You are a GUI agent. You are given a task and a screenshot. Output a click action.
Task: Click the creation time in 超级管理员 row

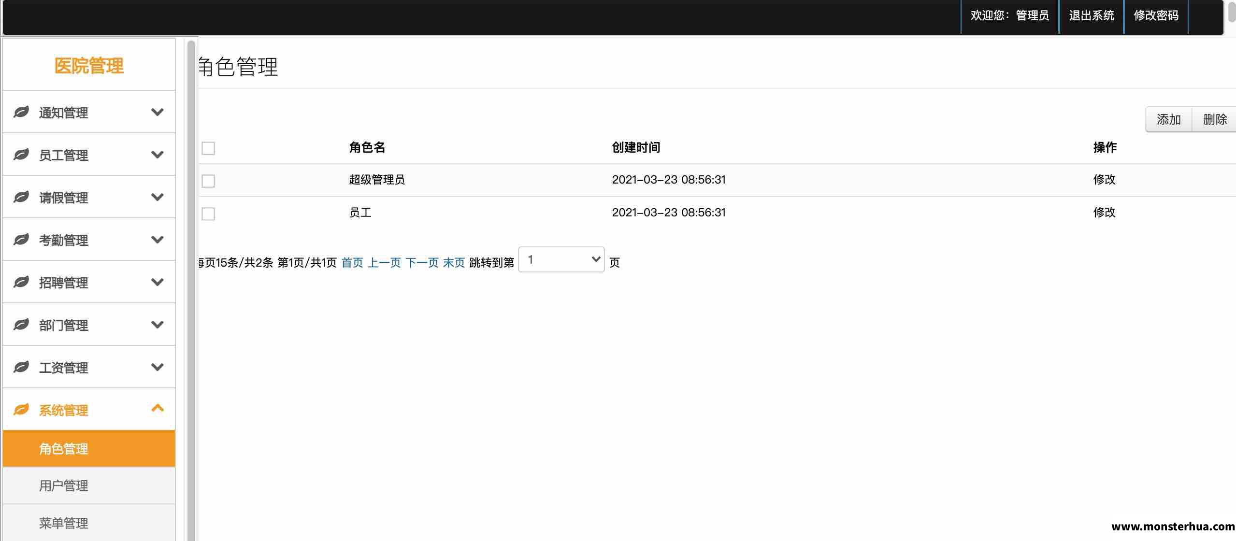pyautogui.click(x=669, y=180)
